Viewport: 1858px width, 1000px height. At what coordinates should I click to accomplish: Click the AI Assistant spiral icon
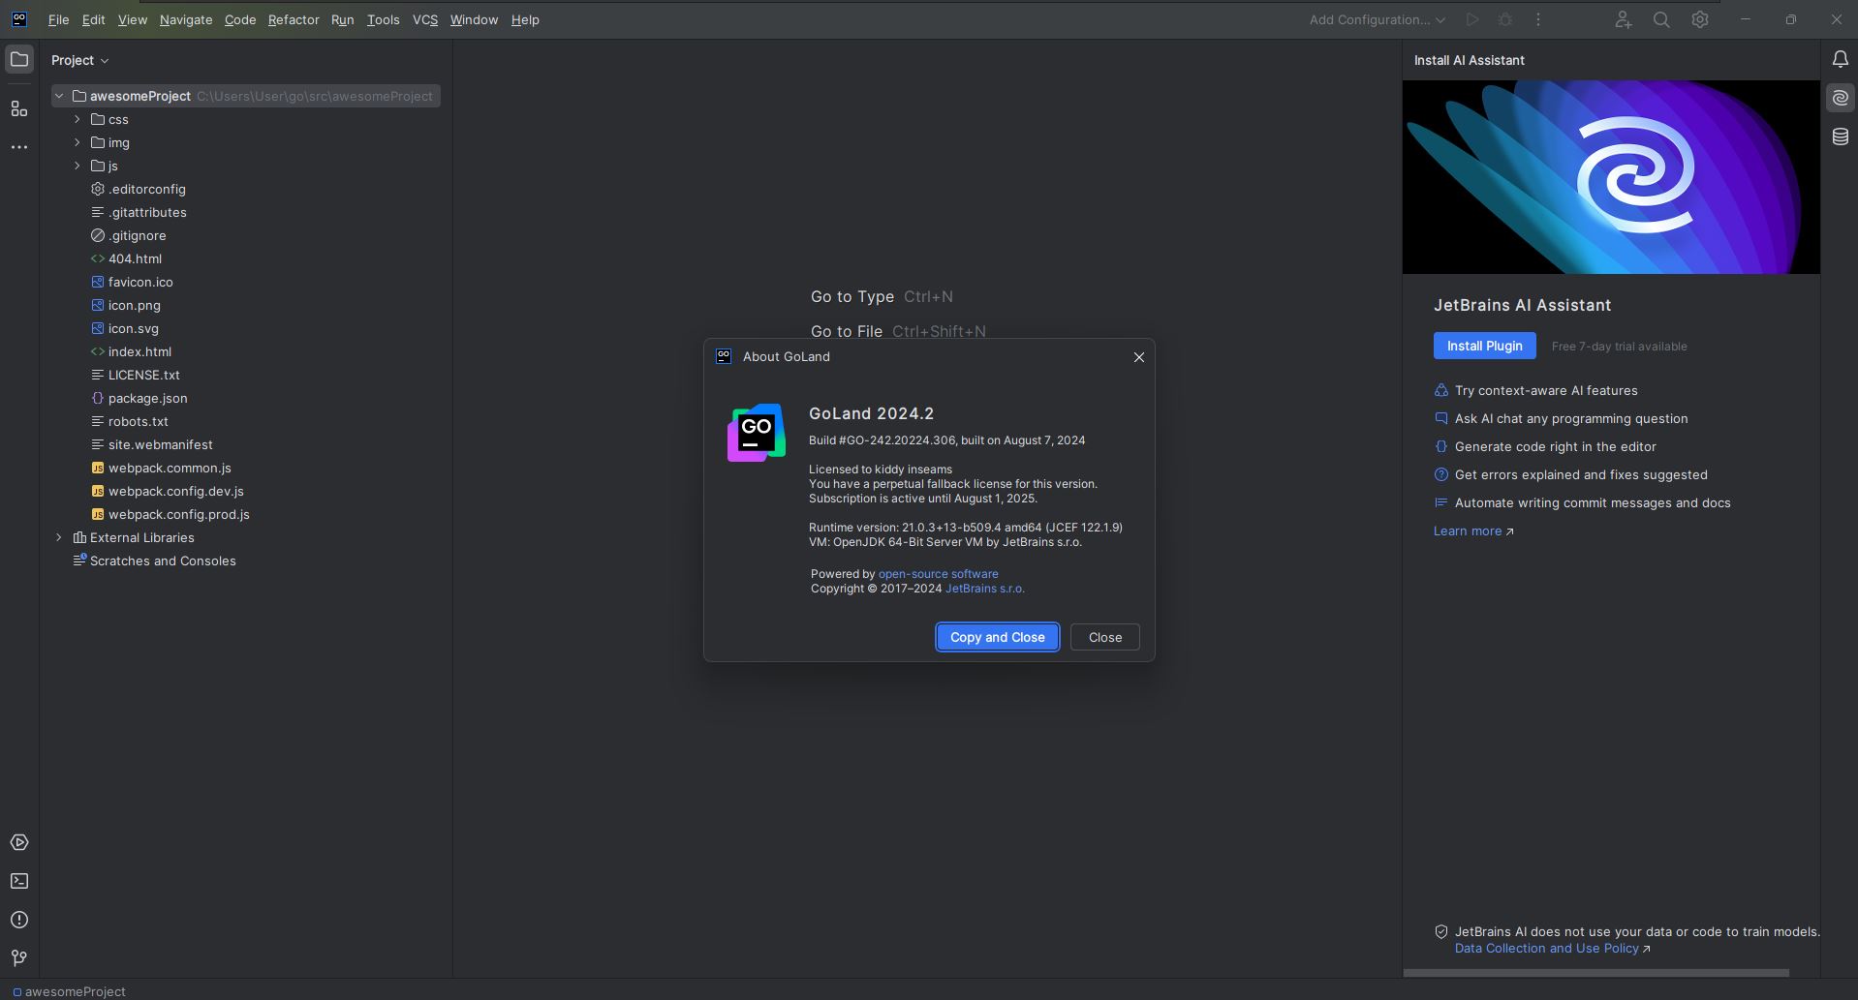1840,98
